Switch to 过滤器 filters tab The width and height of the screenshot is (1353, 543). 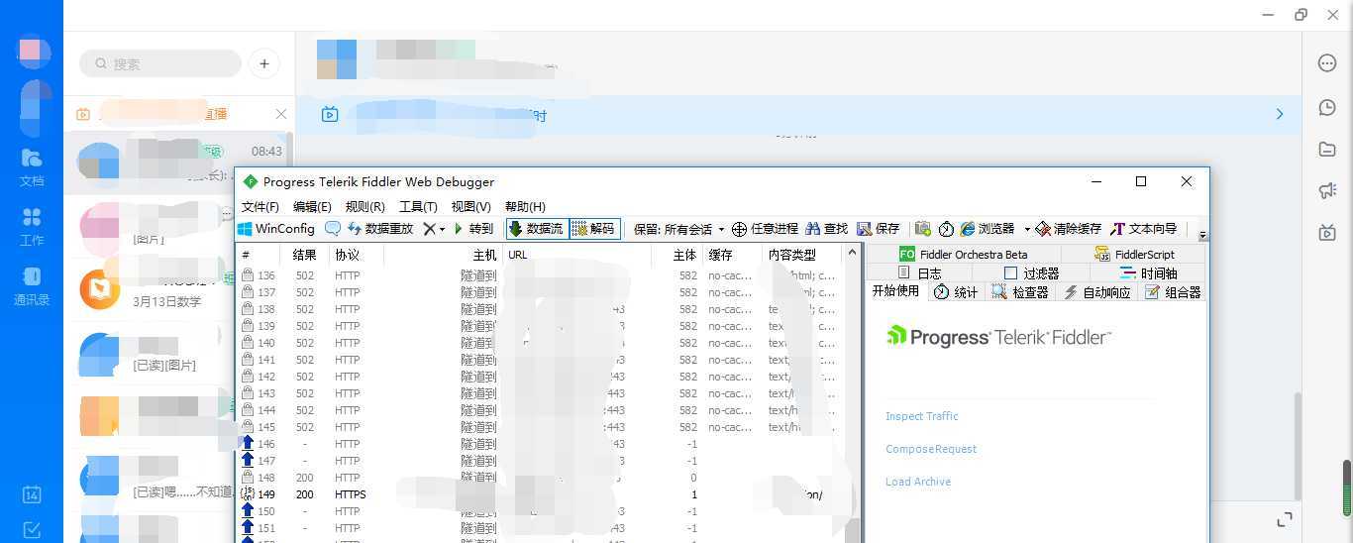(x=1031, y=273)
